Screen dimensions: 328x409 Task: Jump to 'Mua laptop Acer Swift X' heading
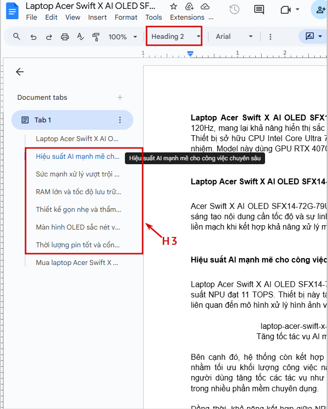(x=77, y=263)
